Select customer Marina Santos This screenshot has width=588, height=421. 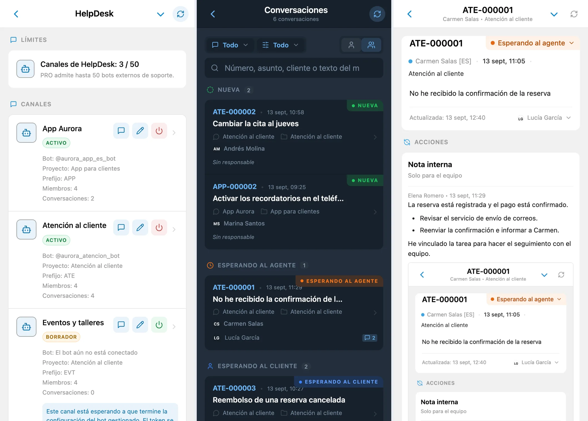[244, 223]
